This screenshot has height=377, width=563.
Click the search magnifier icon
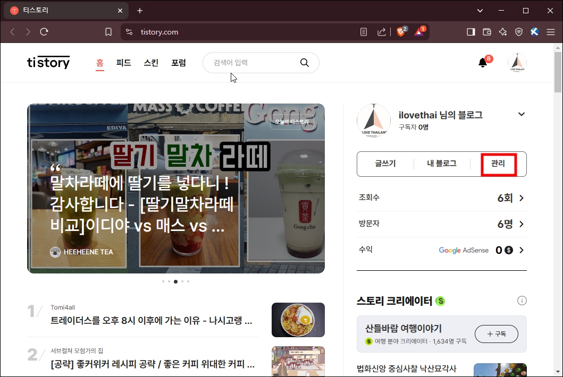(304, 62)
